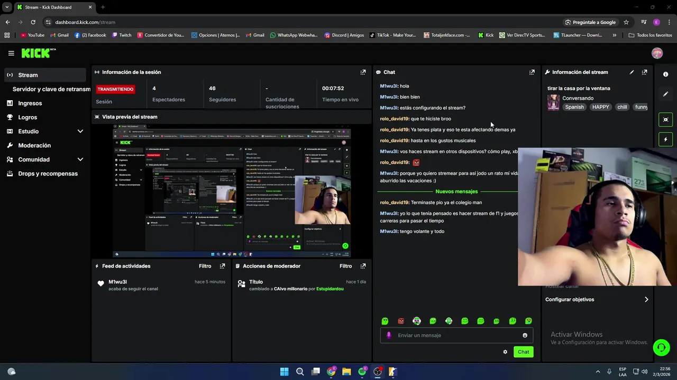677x380 pixels.
Task: Open the profile avatar menu
Action: point(657,53)
